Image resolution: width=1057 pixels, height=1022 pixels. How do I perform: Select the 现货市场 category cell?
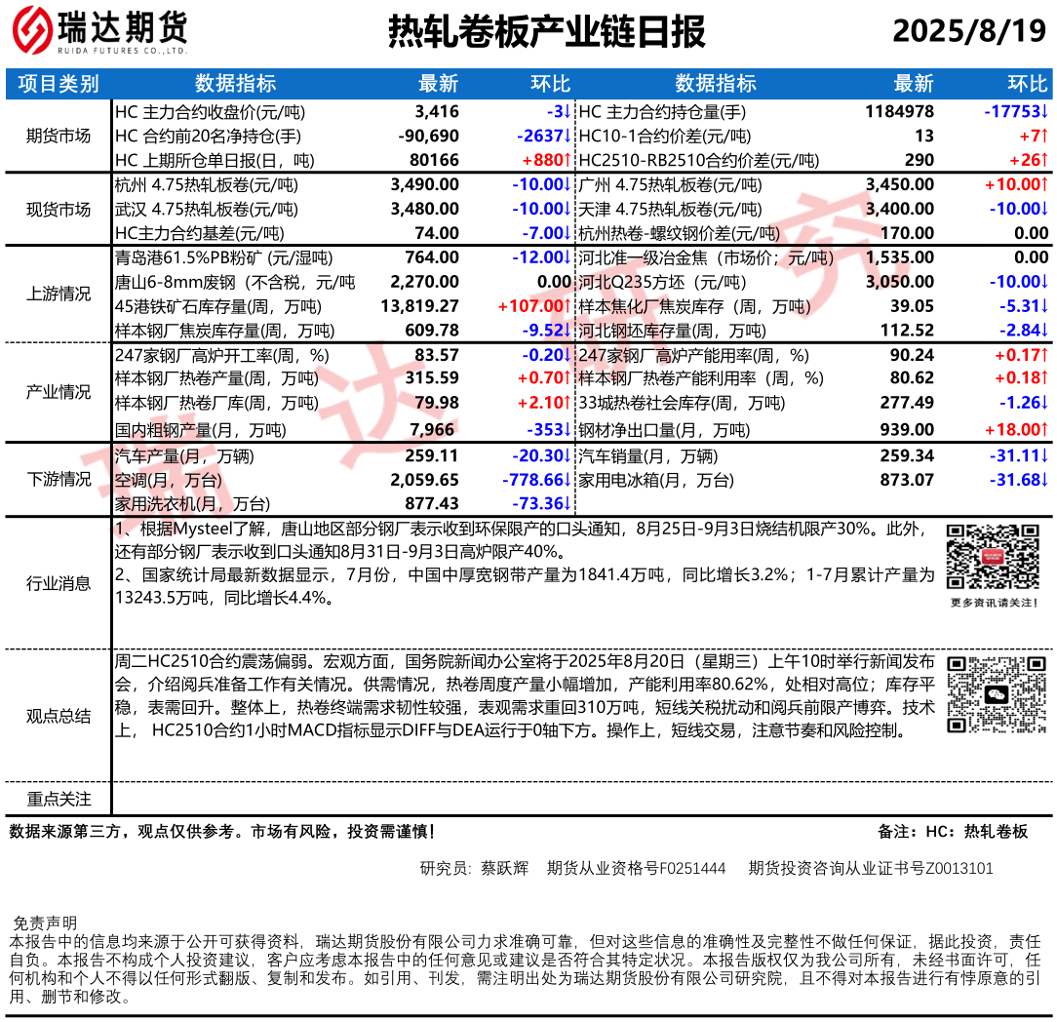click(59, 209)
